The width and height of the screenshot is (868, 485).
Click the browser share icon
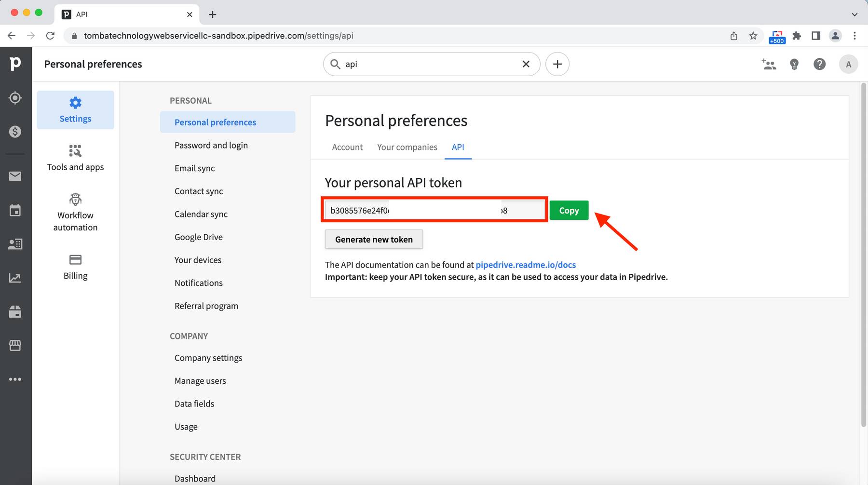click(734, 36)
